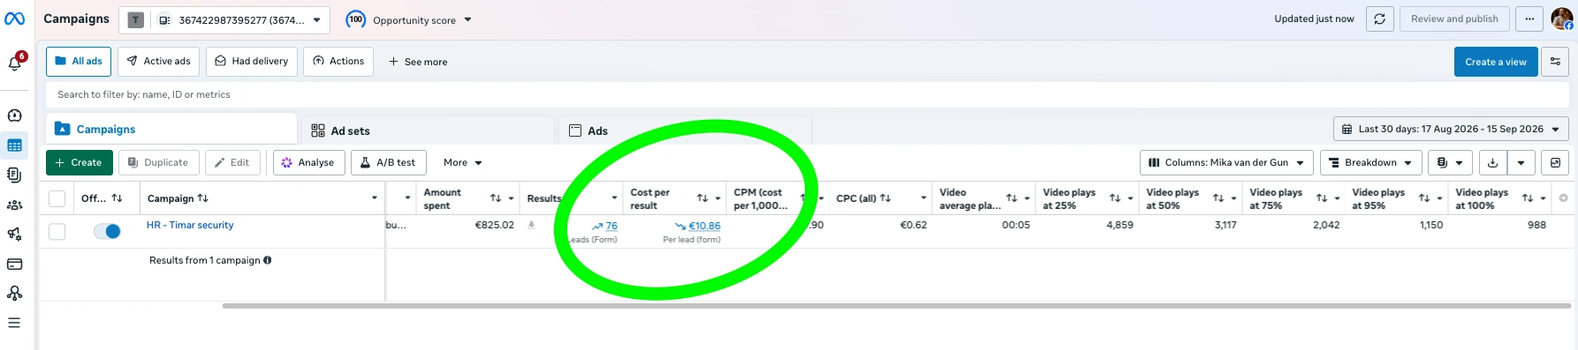This screenshot has height=350, width=1578.
Task: Click Review and publish button
Action: [1454, 19]
